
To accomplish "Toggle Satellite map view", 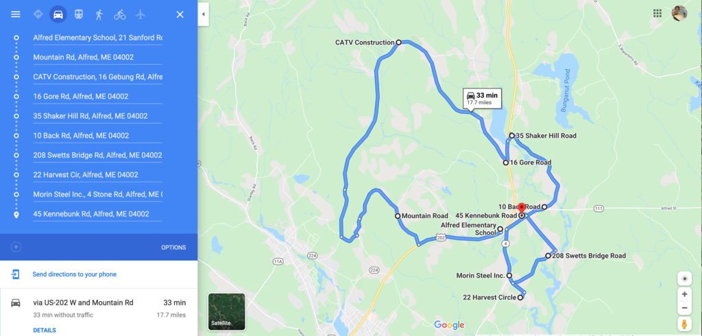I will click(226, 311).
